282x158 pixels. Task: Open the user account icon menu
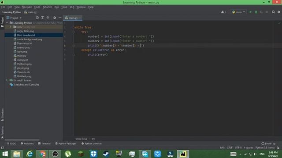click(x=223, y=12)
